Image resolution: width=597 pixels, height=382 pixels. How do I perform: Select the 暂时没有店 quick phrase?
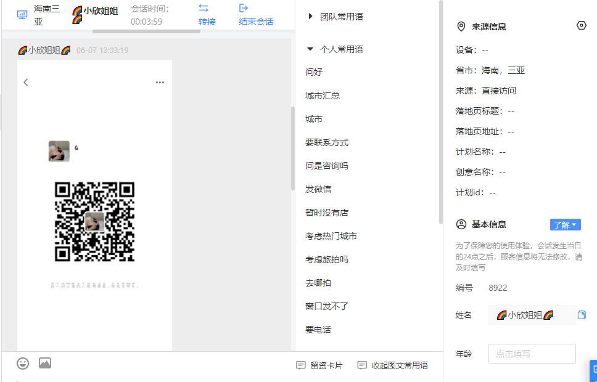pos(327,213)
